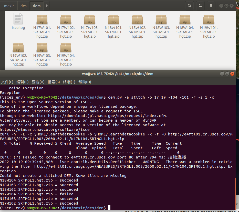Select the N17W103.SRTMGL1.hgt.zip zip icon

(x=89, y=19)
